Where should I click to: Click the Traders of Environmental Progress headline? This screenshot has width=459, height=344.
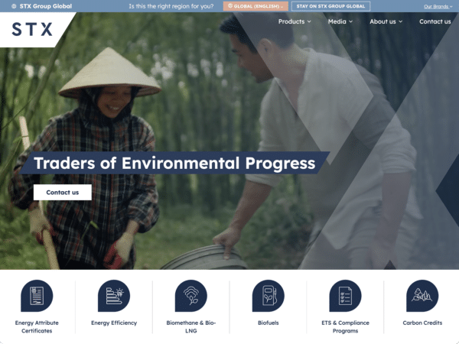174,163
